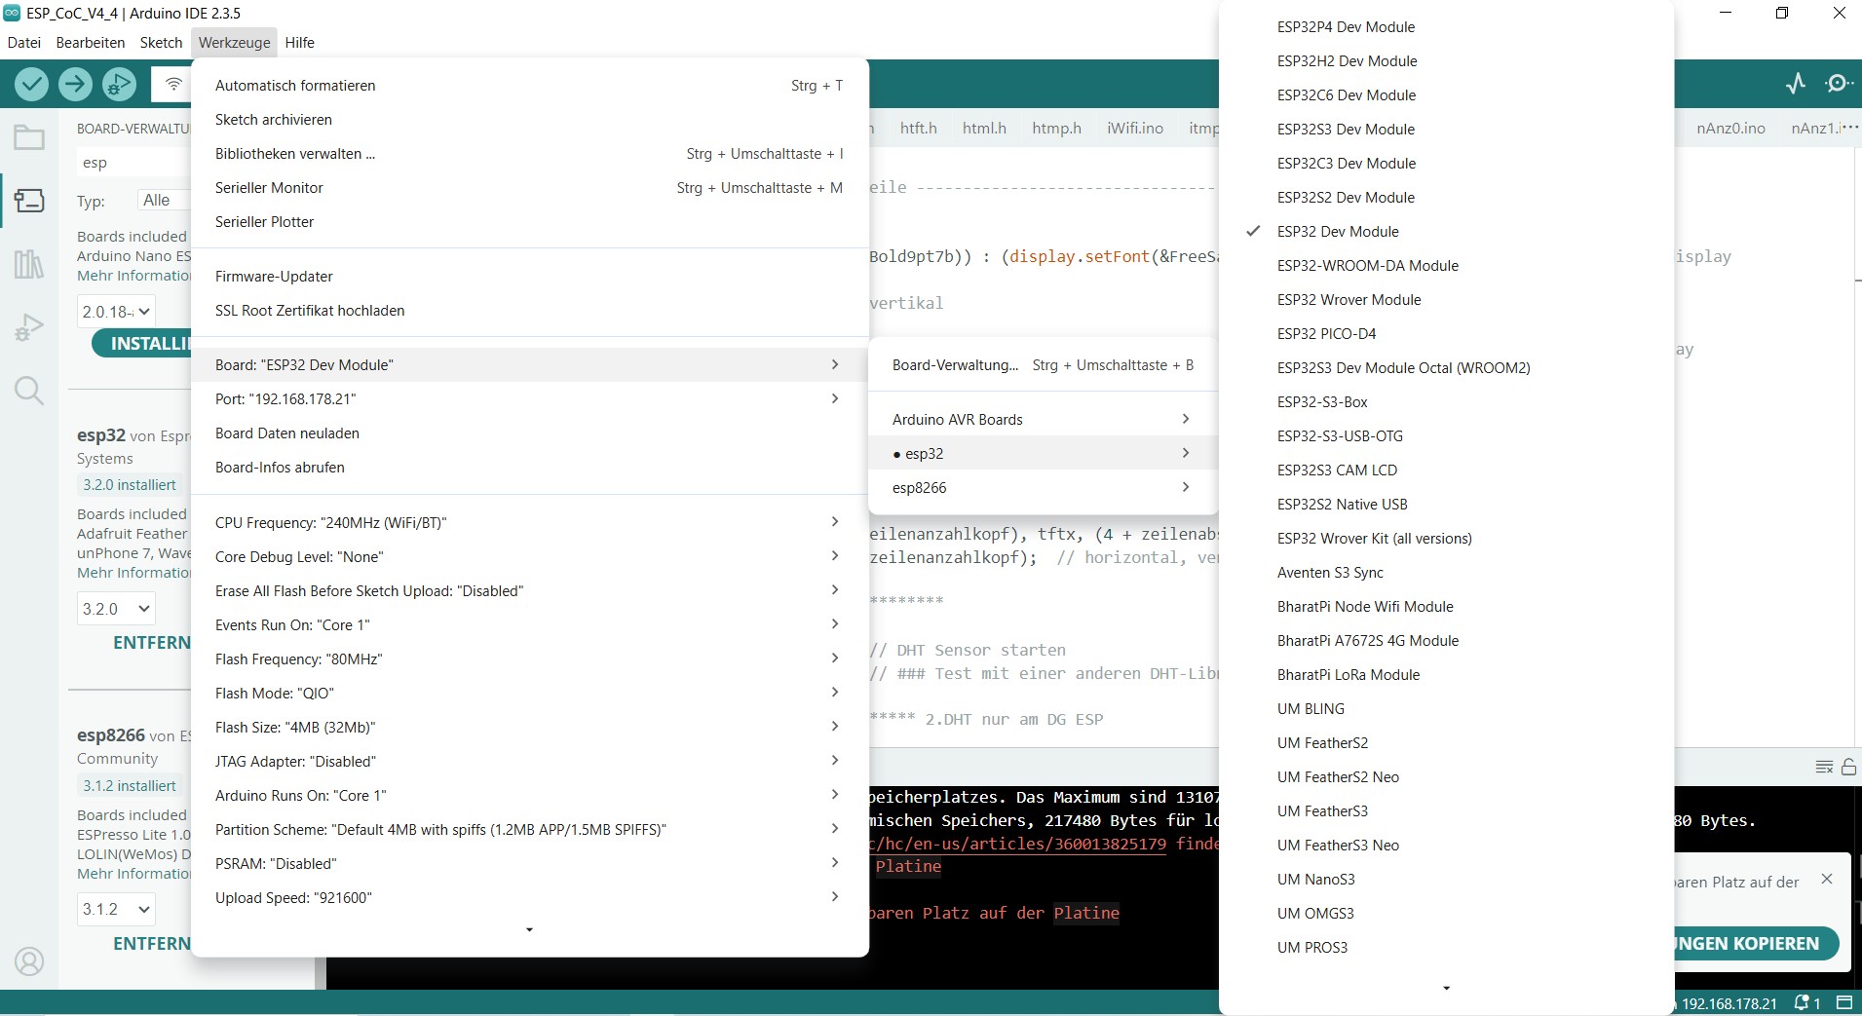Expand the Upload Speed 921600 submenu
Screen dimensions: 1862x1016
point(529,898)
